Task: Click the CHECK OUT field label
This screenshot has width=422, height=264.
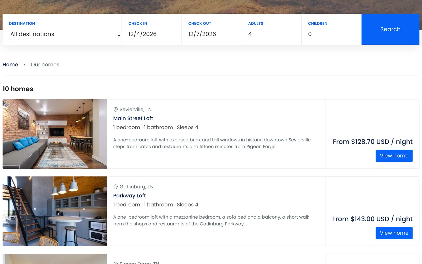Action: [x=200, y=23]
